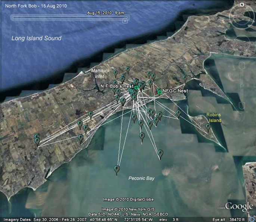Click the NFGC Nest label text

(x=175, y=91)
